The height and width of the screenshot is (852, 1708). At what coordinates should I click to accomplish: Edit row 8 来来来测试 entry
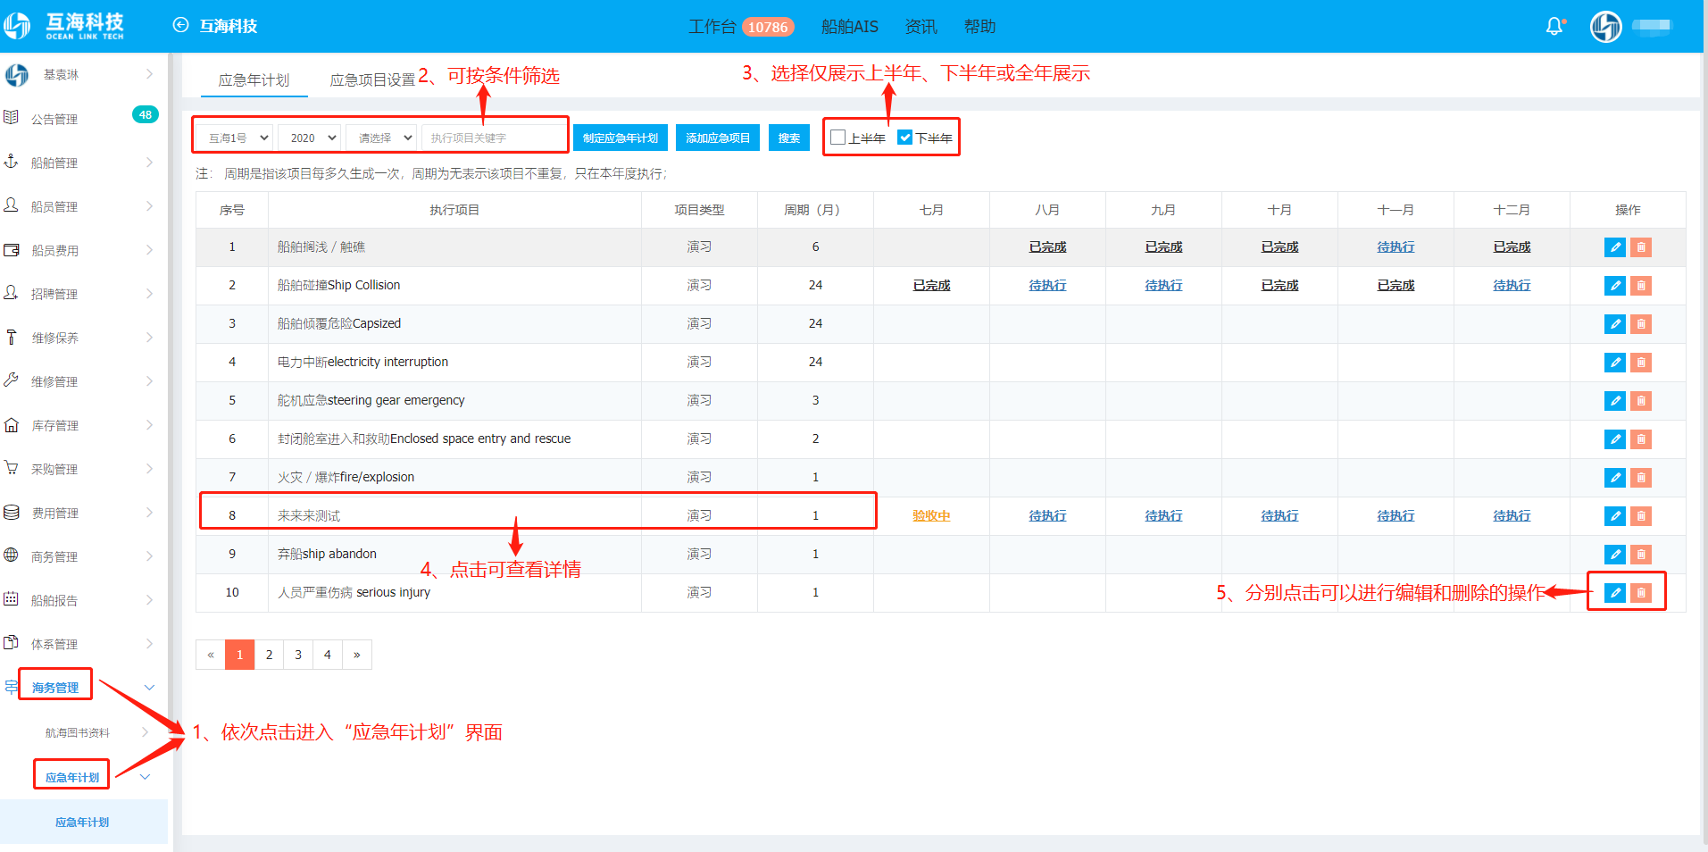click(1614, 516)
